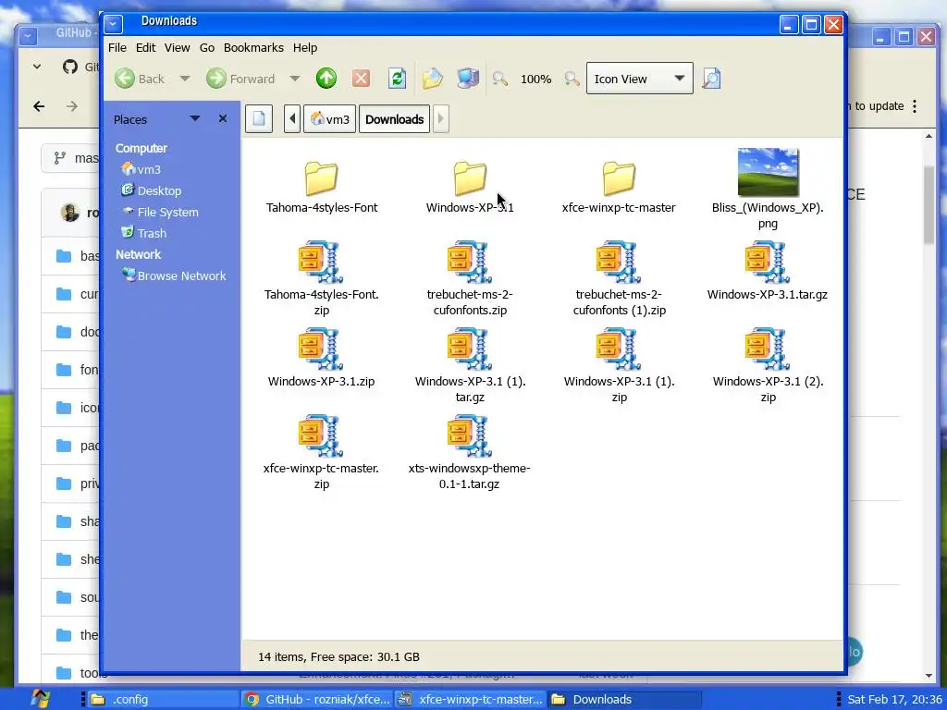Click the Computer toolbar icon
This screenshot has width=947, height=710.
point(467,79)
